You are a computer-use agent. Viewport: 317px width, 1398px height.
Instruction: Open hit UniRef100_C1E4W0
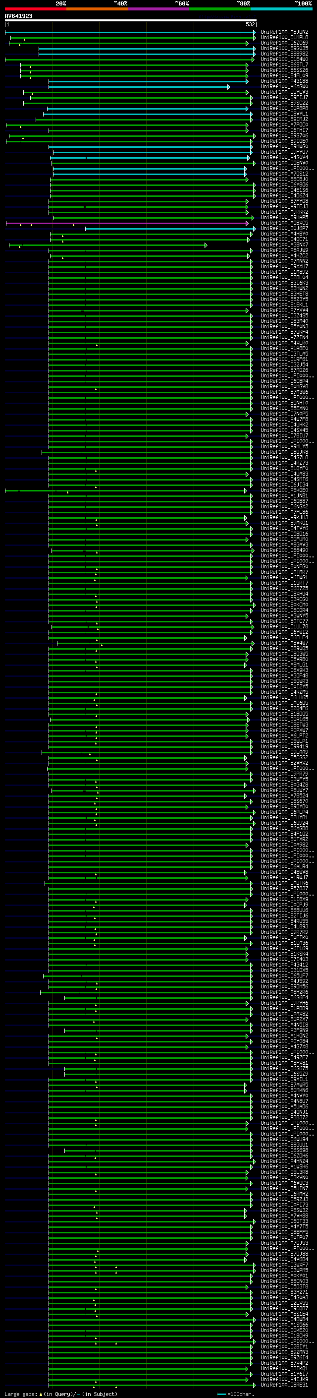pyautogui.click(x=284, y=59)
